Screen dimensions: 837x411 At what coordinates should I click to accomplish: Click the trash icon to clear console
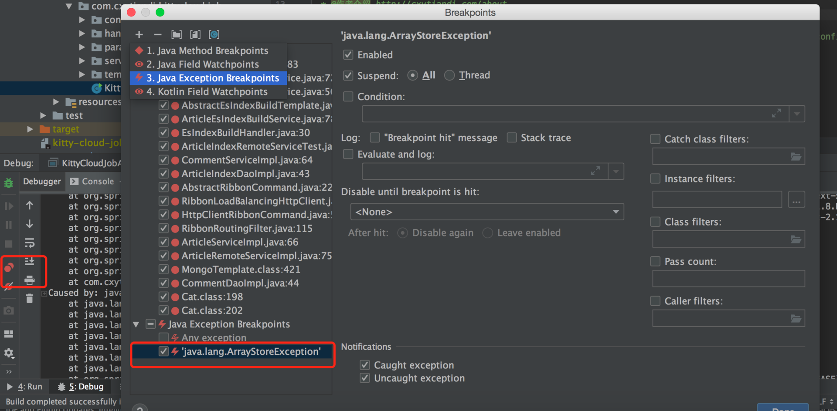click(x=30, y=299)
